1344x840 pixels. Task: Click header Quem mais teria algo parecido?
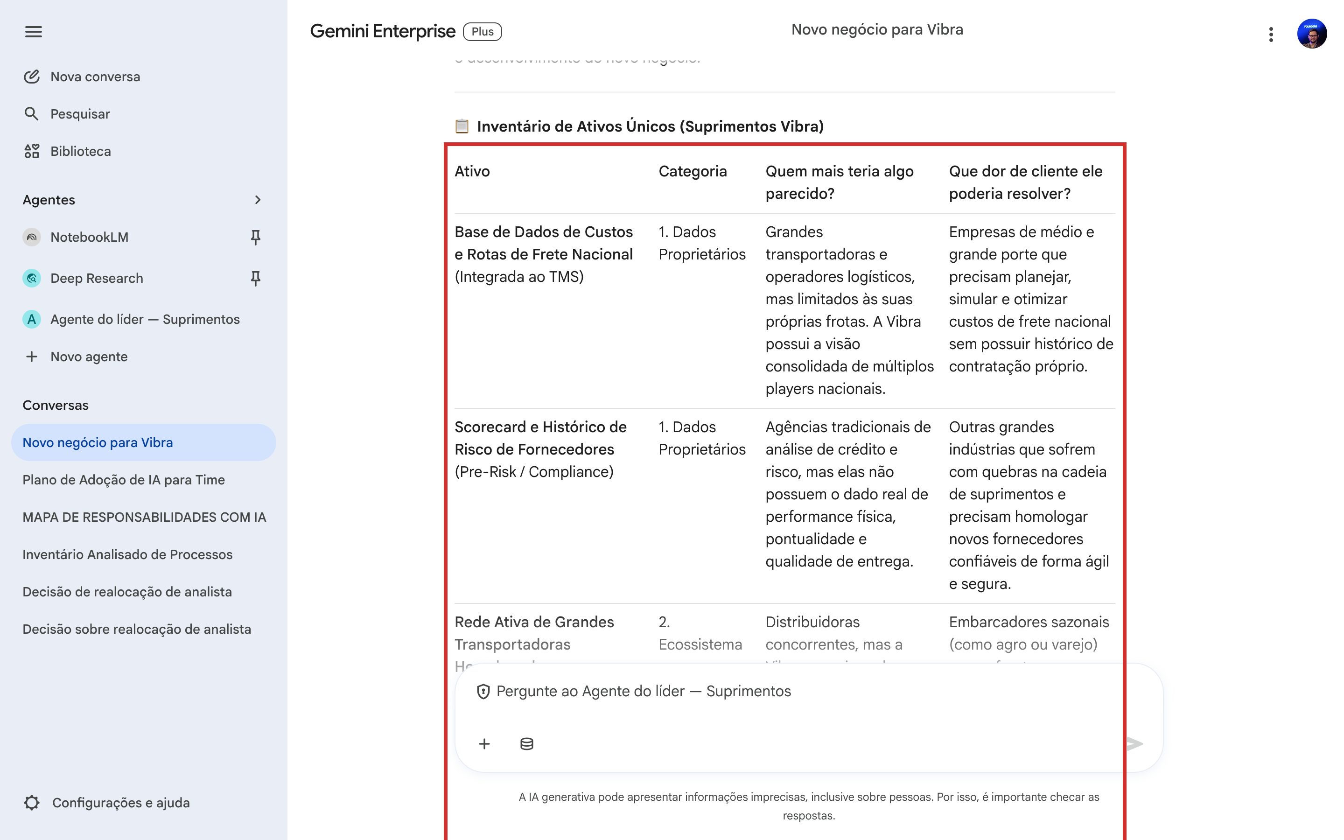(x=840, y=182)
